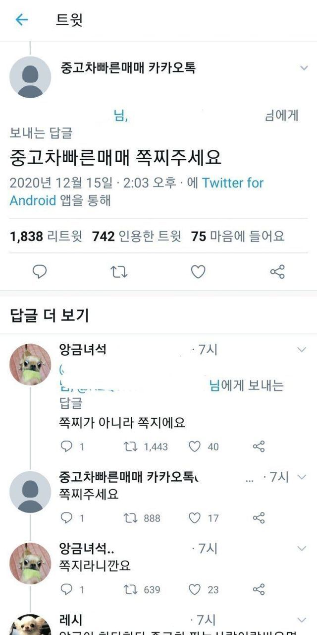This screenshot has height=635, width=317.
Task: Retweet the 쪽지라니깐요 reply
Action: tap(130, 589)
